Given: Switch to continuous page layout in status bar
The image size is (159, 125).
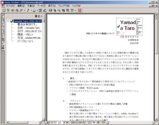Looking at the screenshot, I should 94,122.
